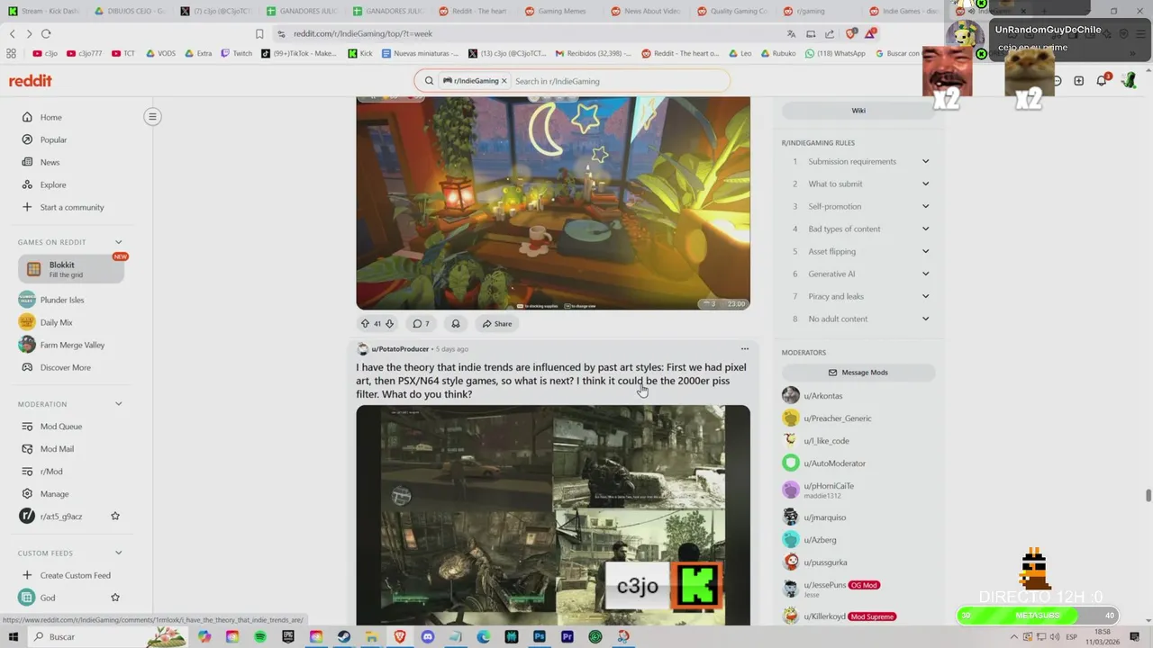Open Discord from the taskbar

pos(428,636)
